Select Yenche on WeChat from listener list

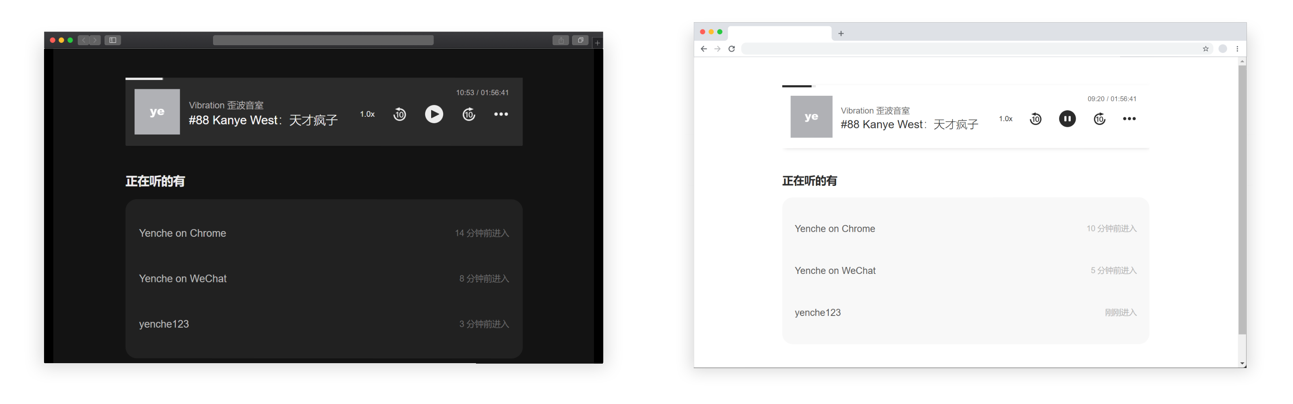tap(183, 278)
